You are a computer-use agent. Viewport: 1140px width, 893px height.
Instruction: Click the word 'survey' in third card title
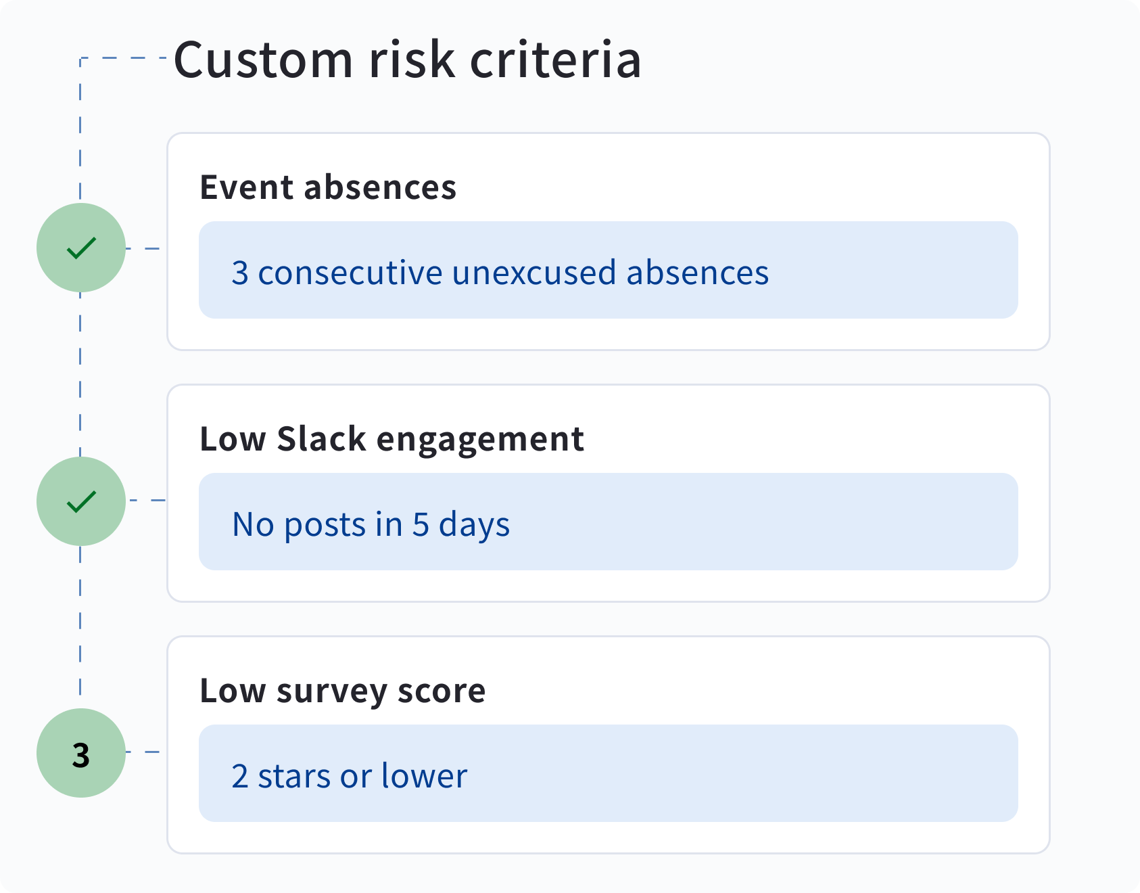pos(331,692)
